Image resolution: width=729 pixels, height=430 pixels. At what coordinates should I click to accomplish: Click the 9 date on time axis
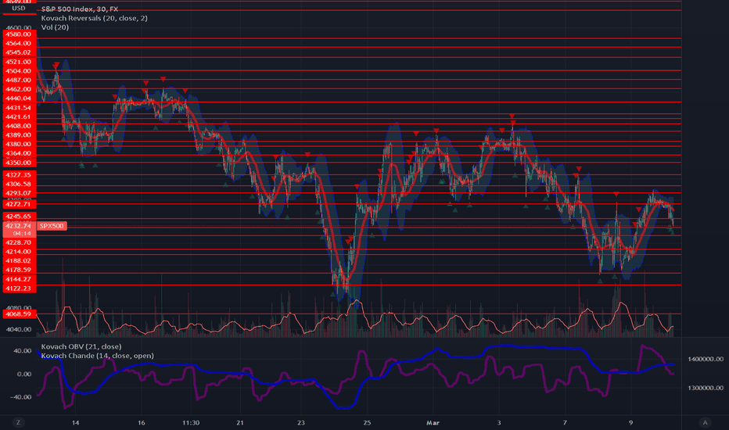[x=631, y=422]
